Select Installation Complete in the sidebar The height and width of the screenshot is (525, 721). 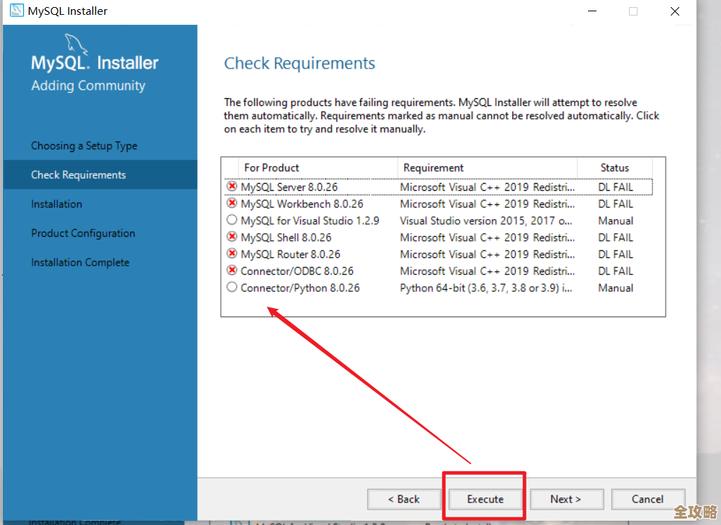coord(80,262)
